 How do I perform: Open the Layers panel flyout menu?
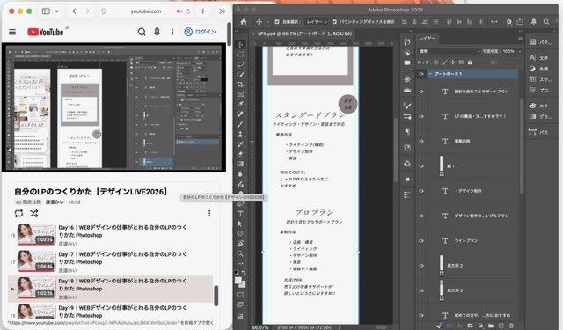click(520, 38)
